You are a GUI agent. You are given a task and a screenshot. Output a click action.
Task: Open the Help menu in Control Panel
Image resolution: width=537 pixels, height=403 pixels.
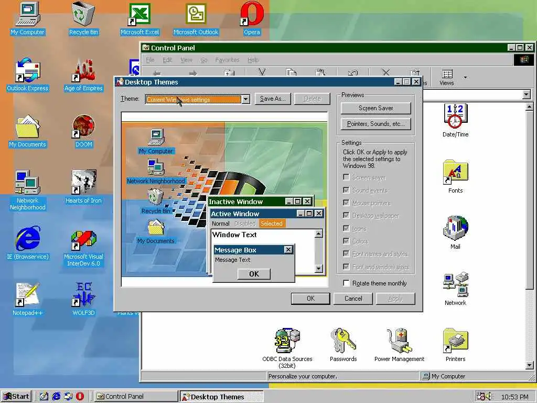(x=253, y=60)
